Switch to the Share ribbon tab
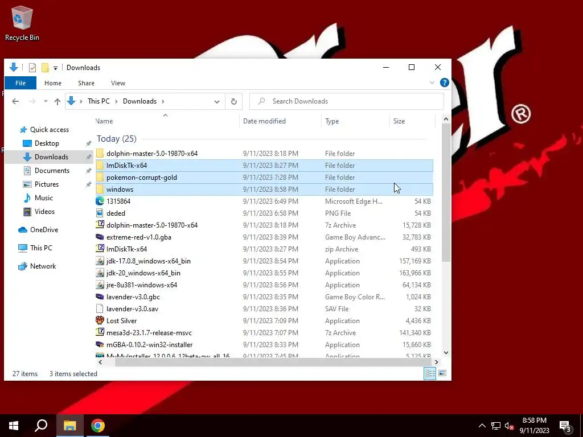Screen dimensions: 583x437 (87, 83)
